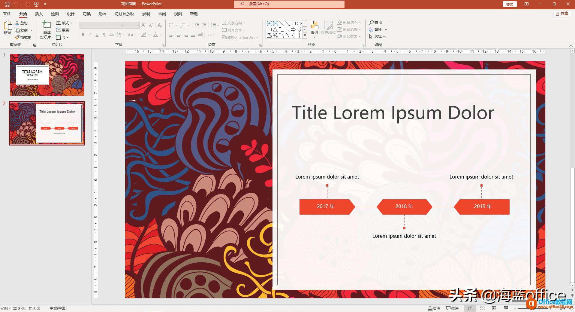Toggle text Shadow (S) formatting
Image resolution: width=575 pixels, height=312 pixels.
[x=104, y=35]
